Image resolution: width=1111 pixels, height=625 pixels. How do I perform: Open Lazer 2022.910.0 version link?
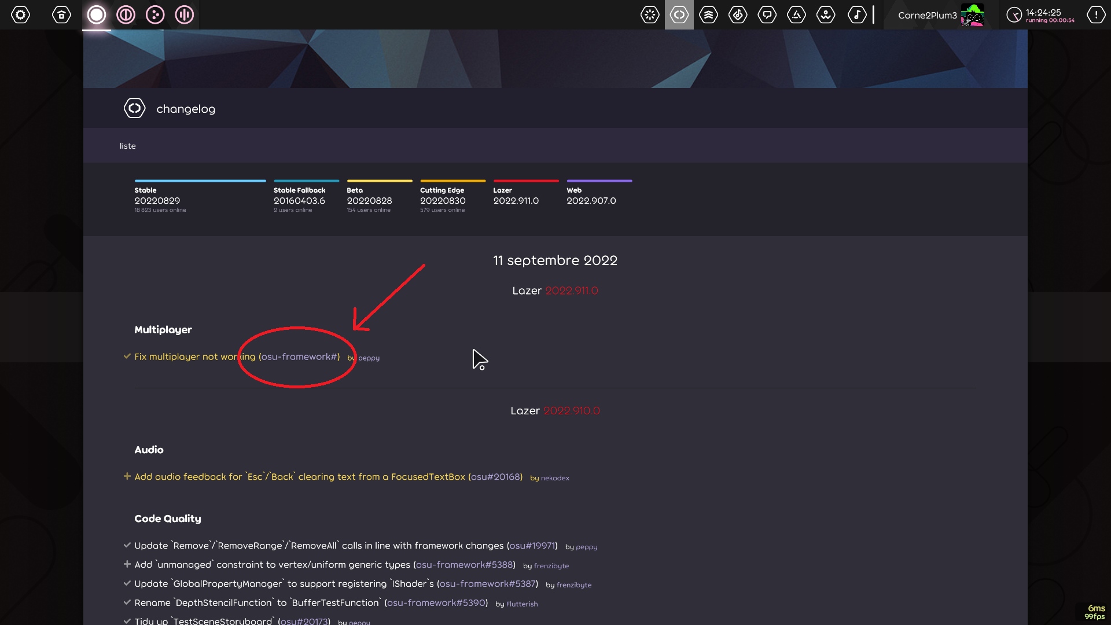pyautogui.click(x=572, y=410)
